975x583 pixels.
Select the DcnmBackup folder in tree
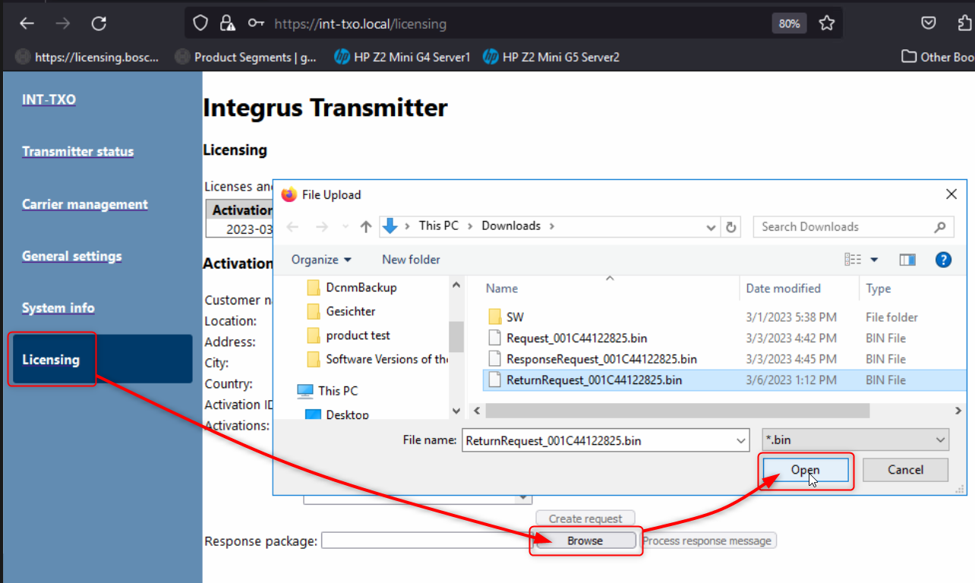(x=361, y=288)
